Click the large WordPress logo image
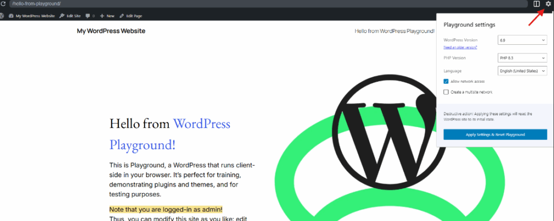The width and height of the screenshot is (554, 221). click(387, 132)
